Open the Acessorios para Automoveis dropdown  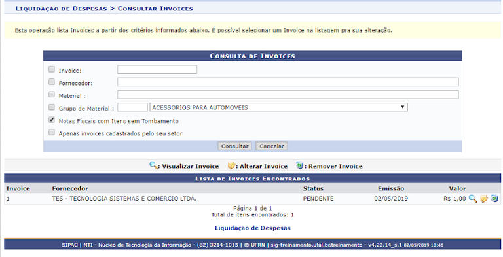tap(278, 107)
